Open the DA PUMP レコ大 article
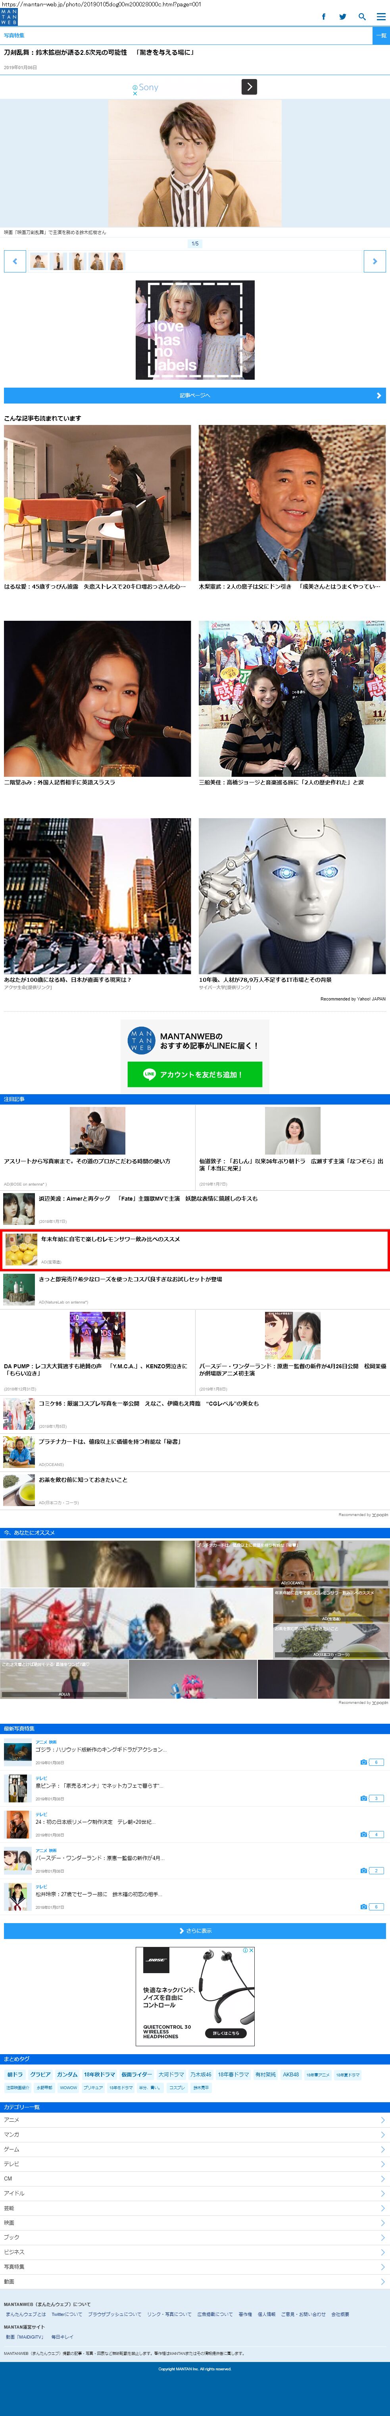 (x=98, y=1352)
